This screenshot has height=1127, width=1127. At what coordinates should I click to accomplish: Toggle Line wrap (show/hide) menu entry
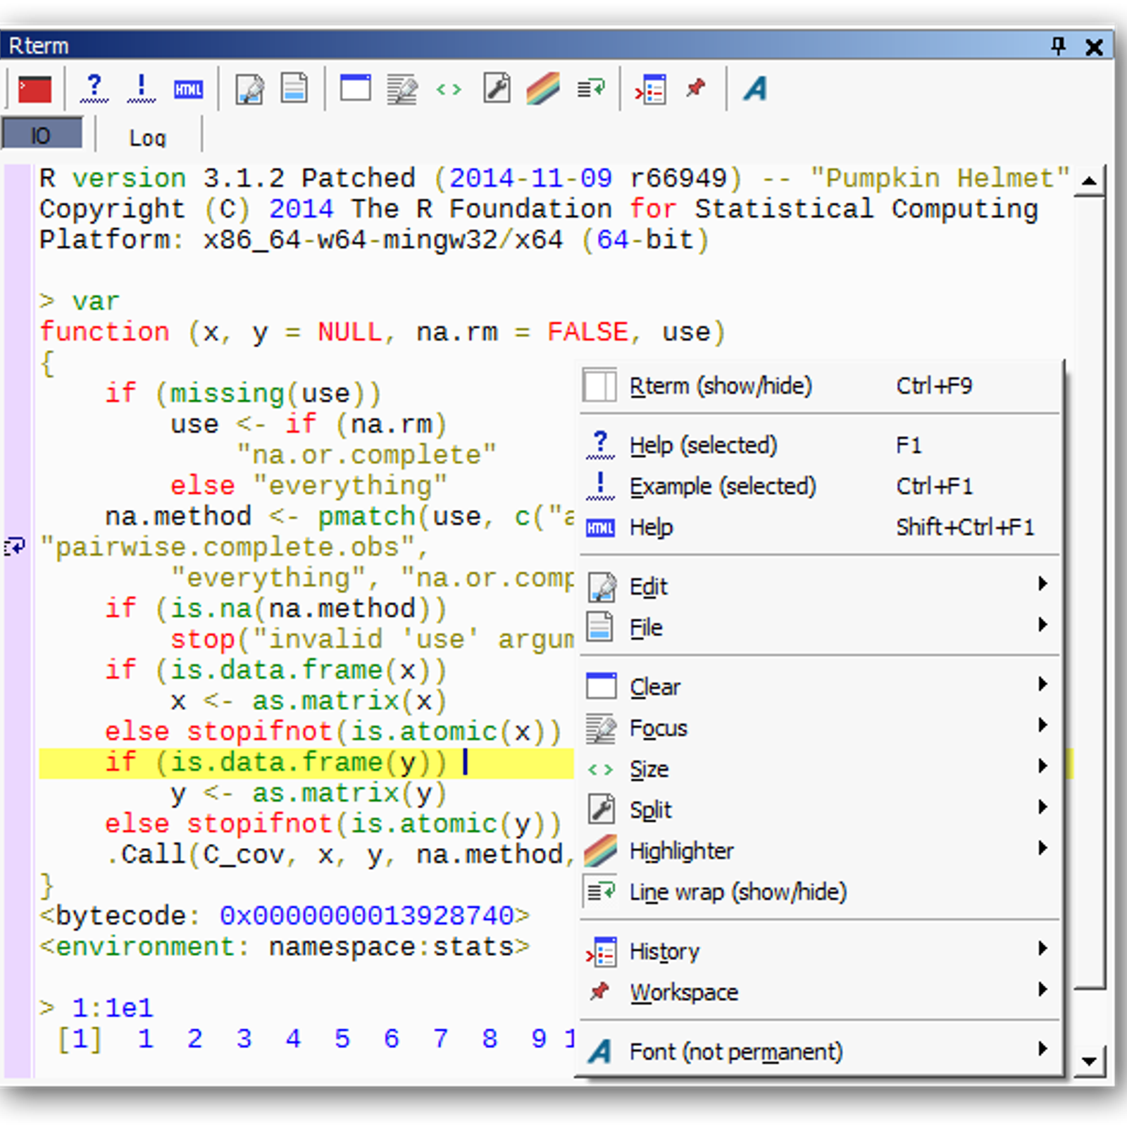pyautogui.click(x=820, y=892)
